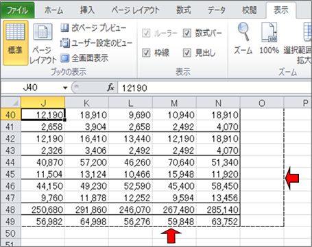Select column K header
312x247 pixels.
click(x=86, y=103)
